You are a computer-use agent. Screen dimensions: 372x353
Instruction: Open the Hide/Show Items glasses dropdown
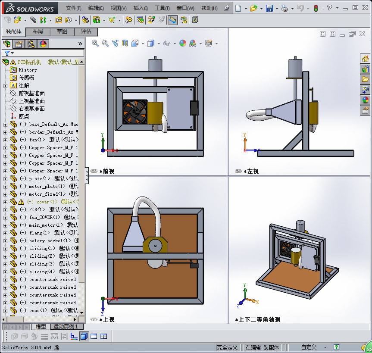click(175, 44)
